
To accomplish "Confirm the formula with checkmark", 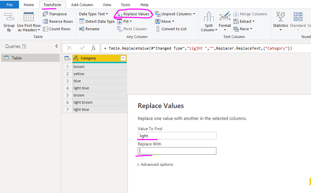I will point(82,48).
